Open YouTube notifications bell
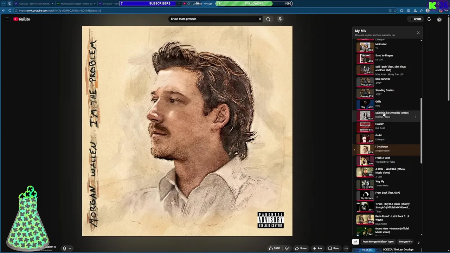The height and width of the screenshot is (253, 450). [x=429, y=19]
